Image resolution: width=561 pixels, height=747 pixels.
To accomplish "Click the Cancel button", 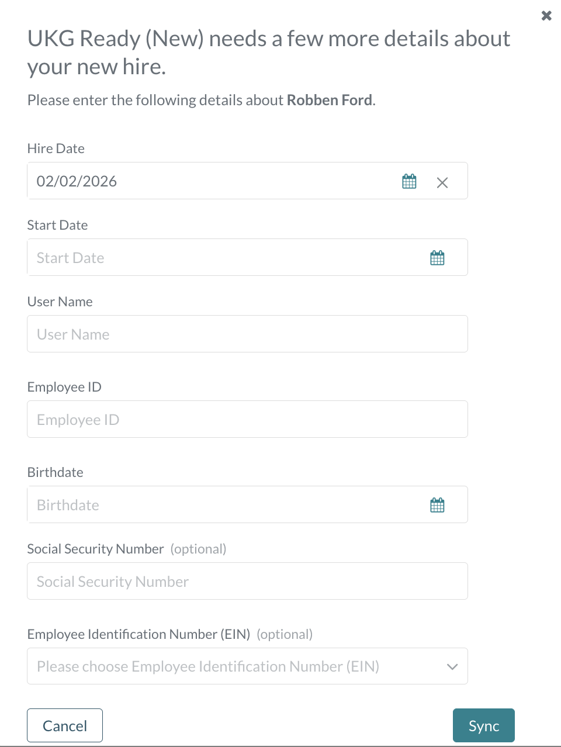I will [65, 725].
